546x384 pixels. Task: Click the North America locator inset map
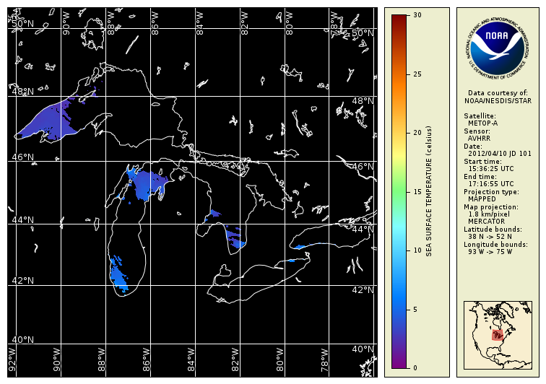pos(498,335)
